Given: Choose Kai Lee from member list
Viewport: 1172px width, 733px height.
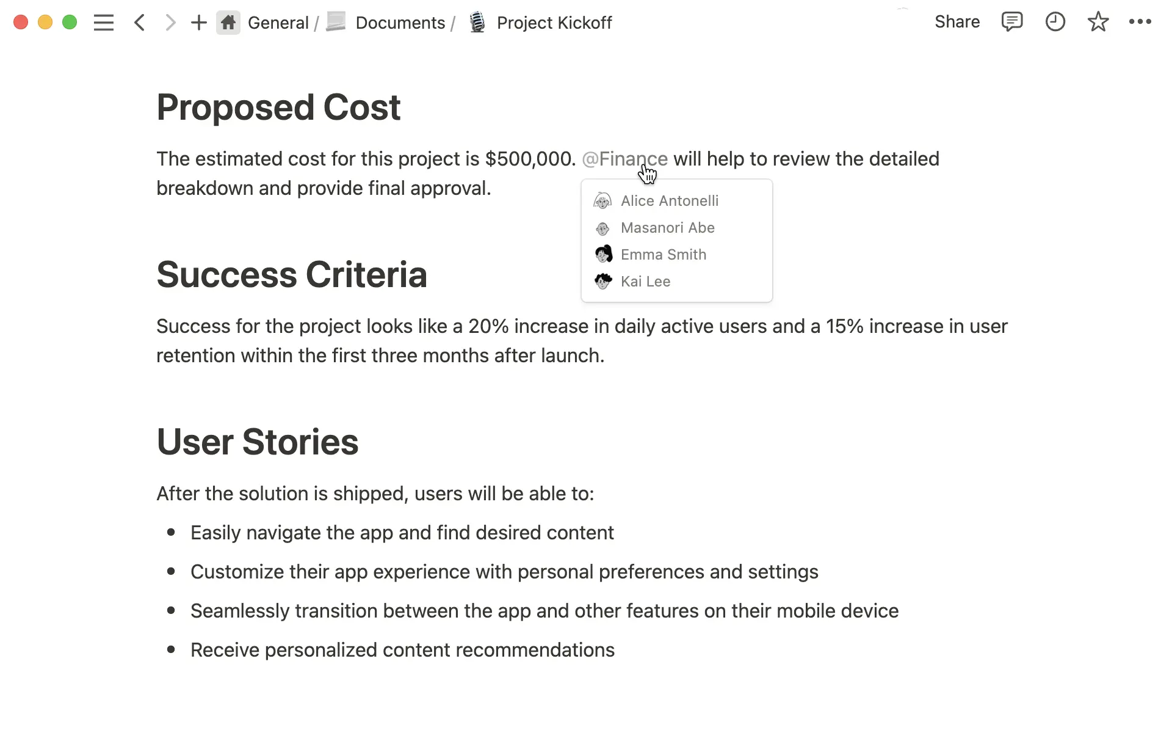Looking at the screenshot, I should [x=645, y=282].
